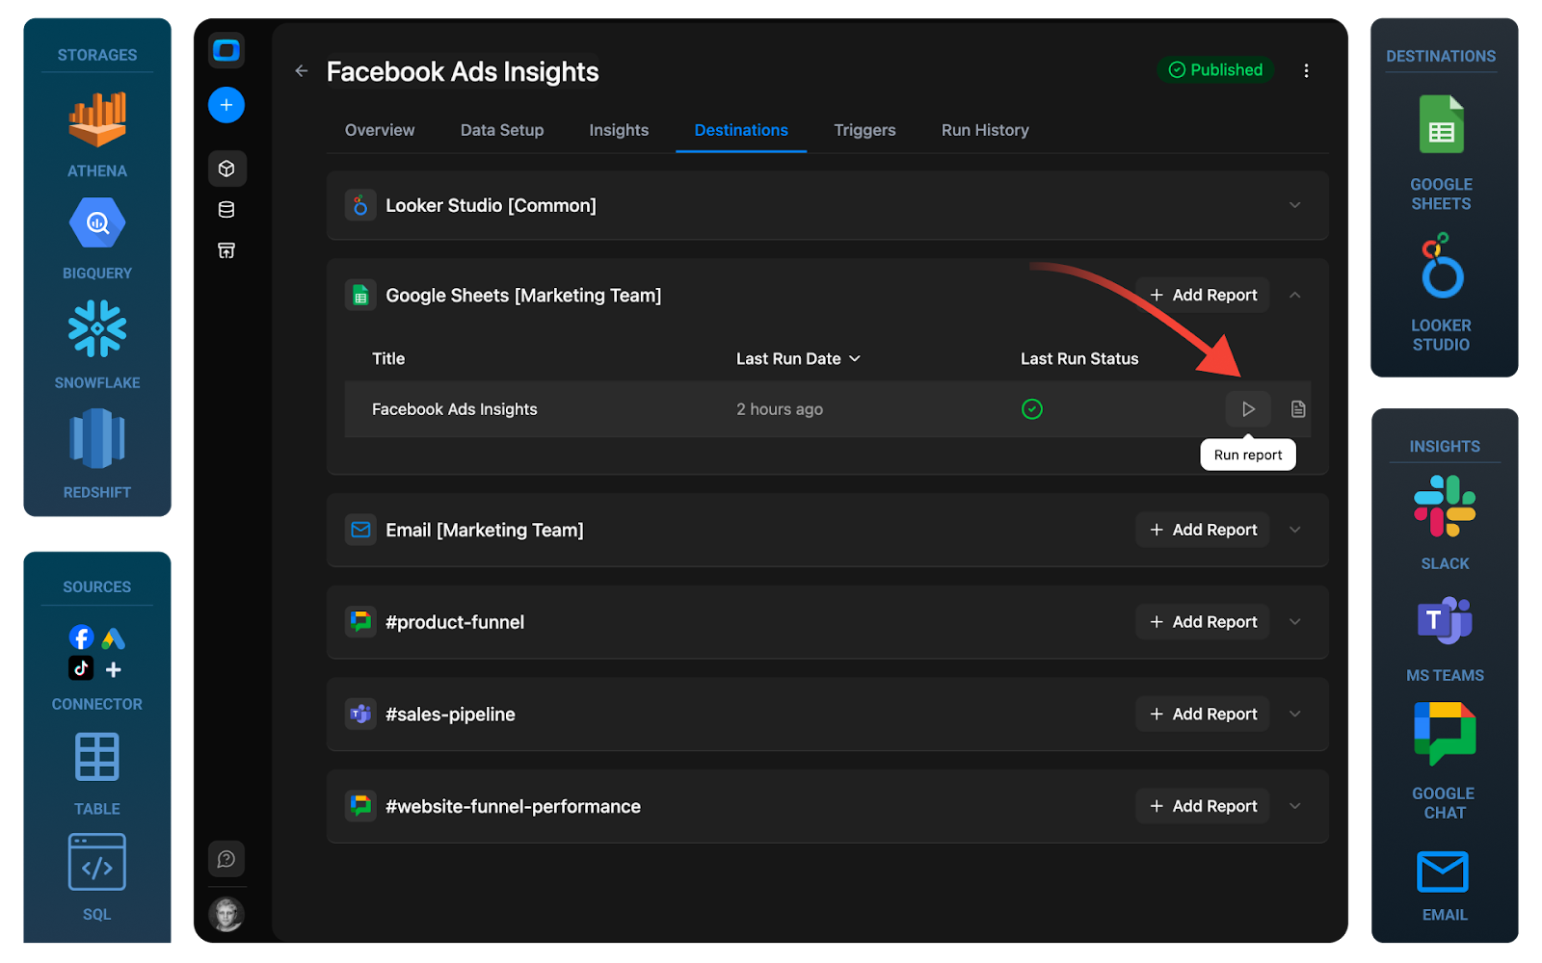This screenshot has height=963, width=1542.
Task: Click the TikTok connector icon
Action: click(81, 668)
